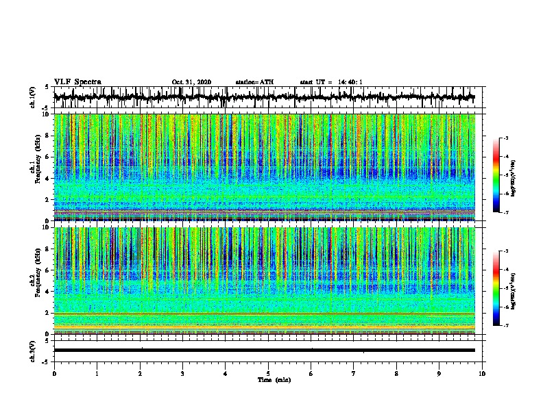The image size is (543, 419).
Task: Click inside the ch.2 spectrogram panel
Action: click(x=265, y=281)
